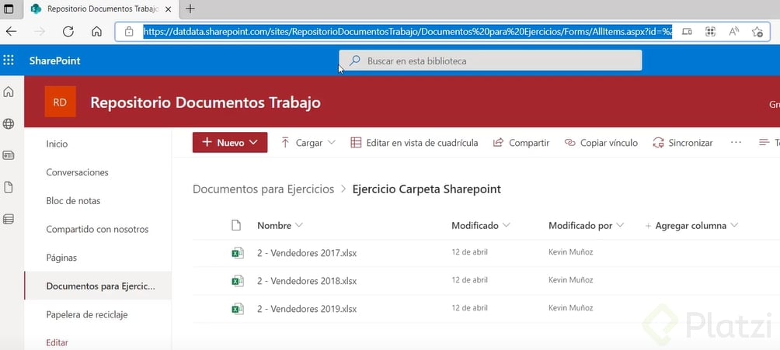Screen dimensions: 780x350
Task: Open file 2 - Vendedores 2017.xlsx
Action: coord(307,253)
